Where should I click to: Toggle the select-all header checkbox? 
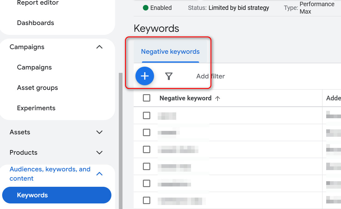(x=147, y=98)
